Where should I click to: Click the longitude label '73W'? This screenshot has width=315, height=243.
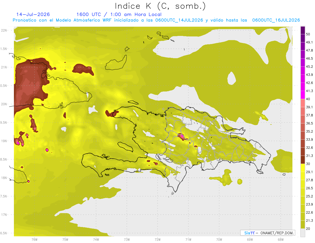click(127, 239)
